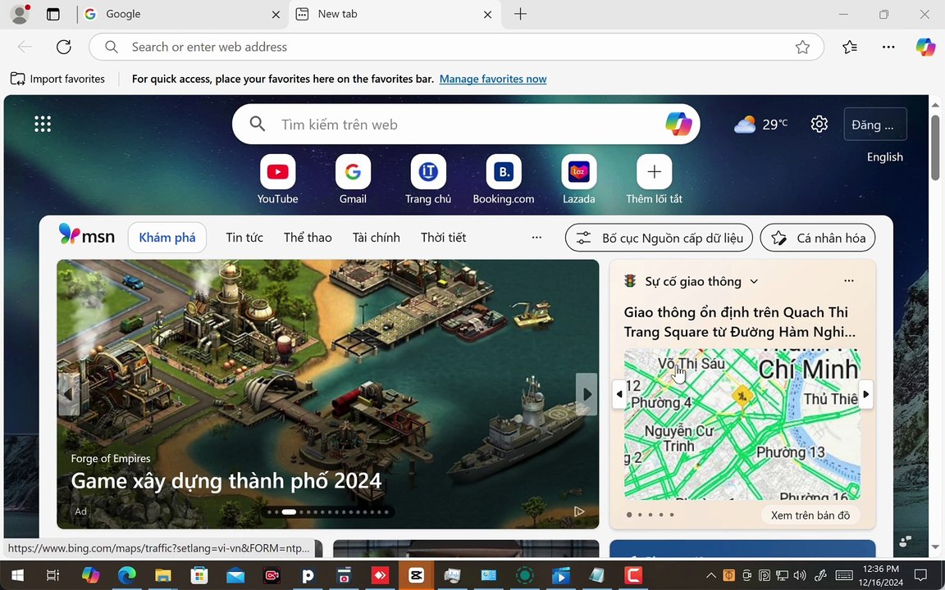Add this page to favorites with star icon

802,47
